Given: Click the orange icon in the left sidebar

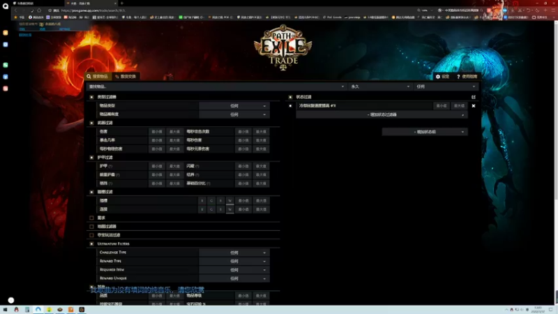Looking at the screenshot, I should 6,33.
